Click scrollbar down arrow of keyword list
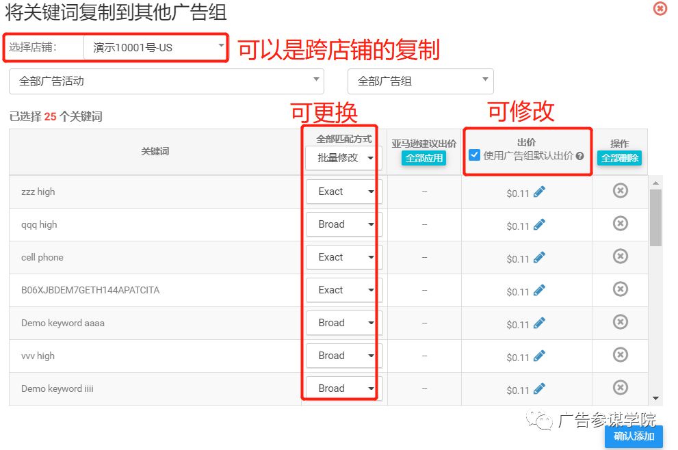Image resolution: width=678 pixels, height=450 pixels. (655, 398)
